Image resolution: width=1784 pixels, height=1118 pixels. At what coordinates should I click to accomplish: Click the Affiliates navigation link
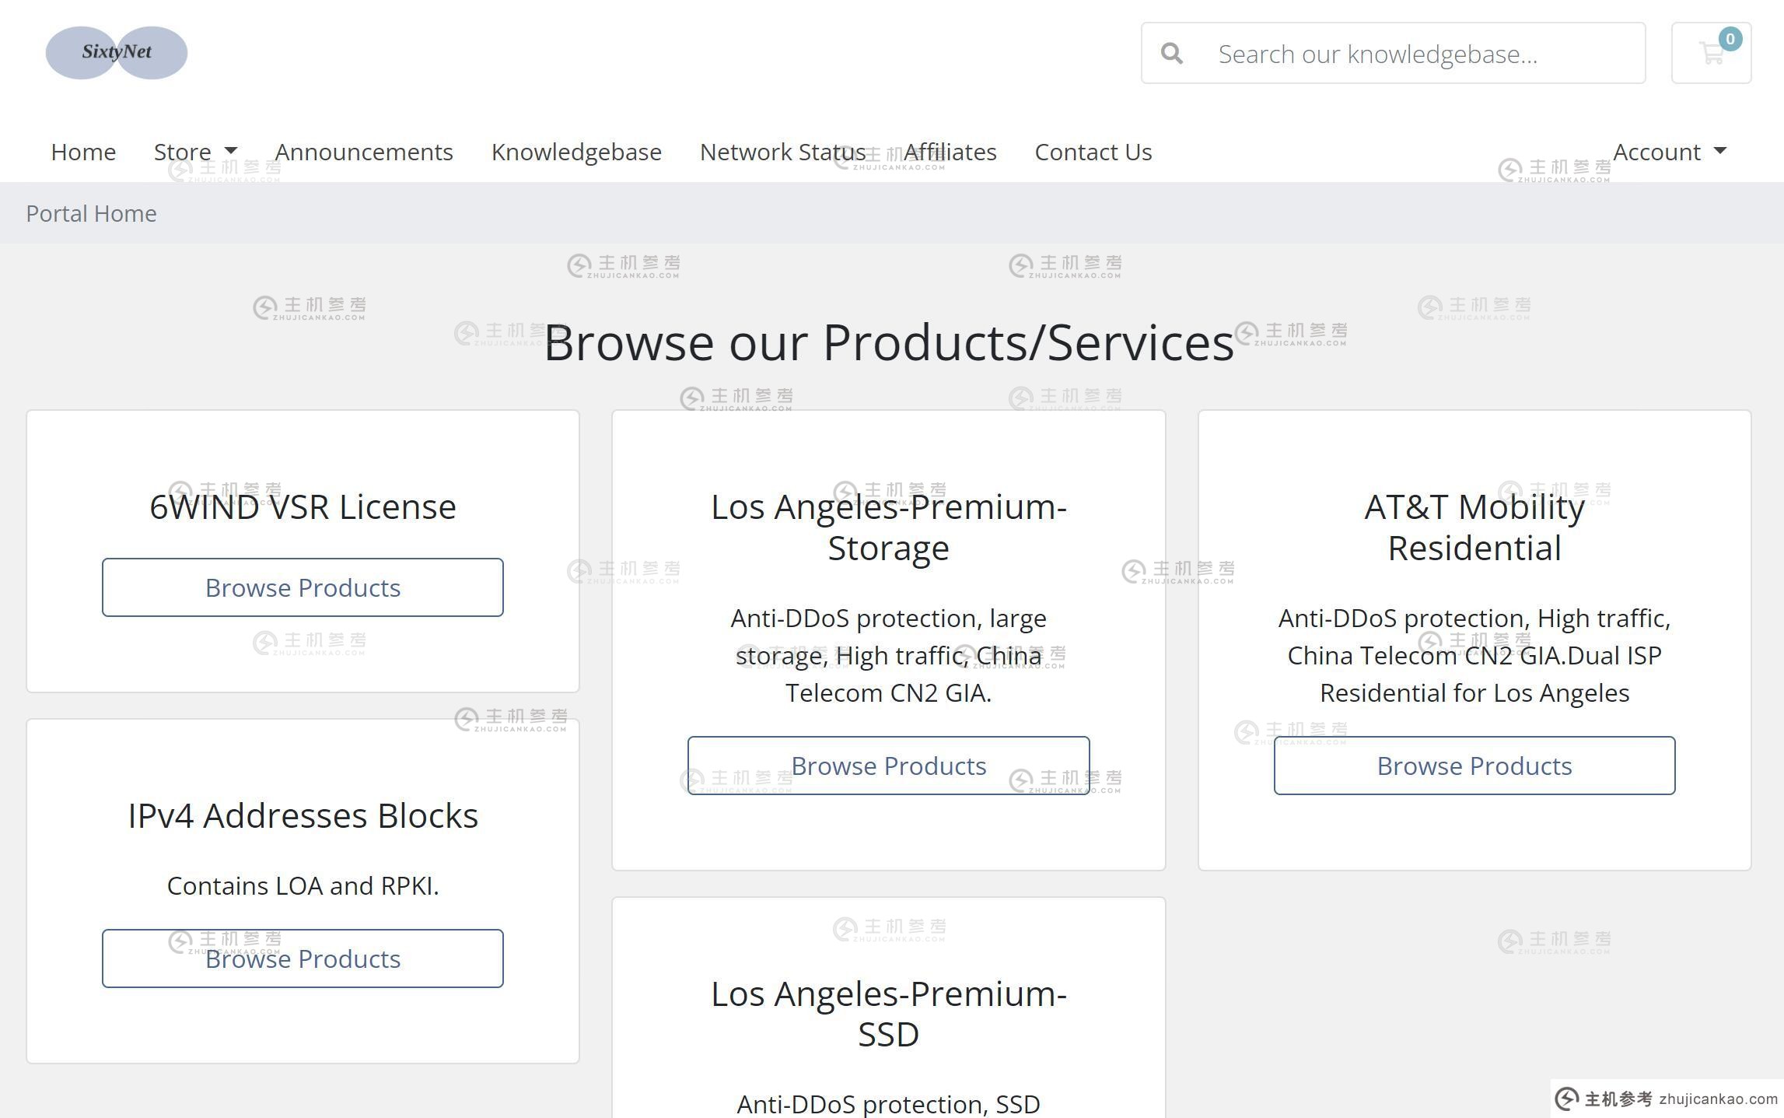(950, 151)
